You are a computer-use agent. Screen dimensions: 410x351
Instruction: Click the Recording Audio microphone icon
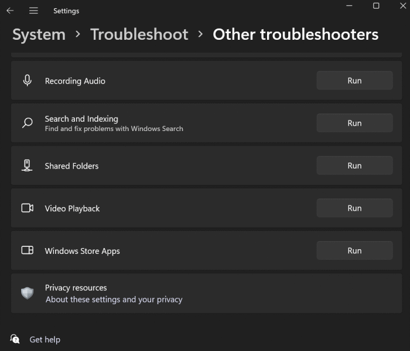pos(27,81)
